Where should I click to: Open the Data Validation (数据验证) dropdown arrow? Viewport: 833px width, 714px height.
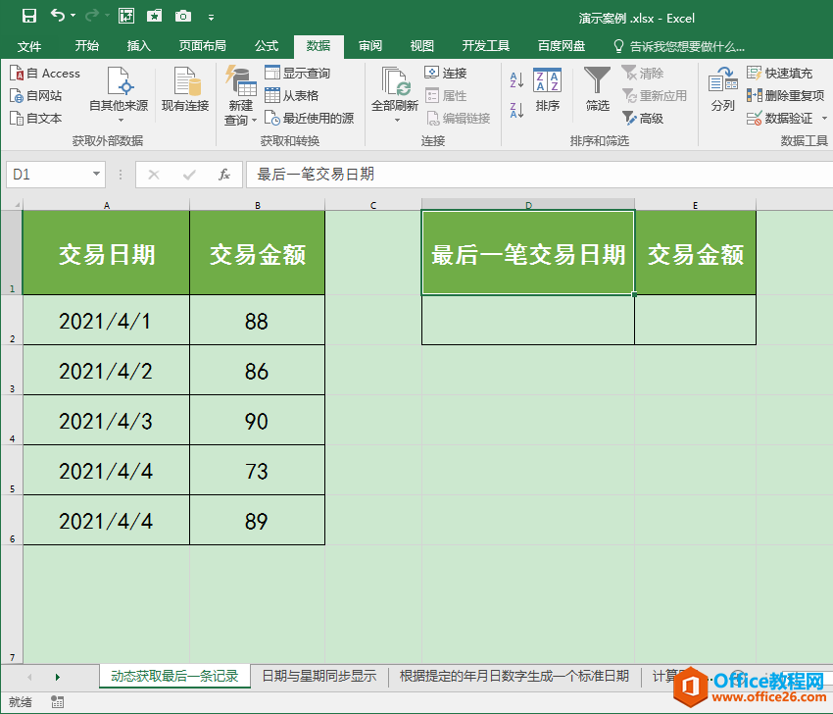[823, 119]
